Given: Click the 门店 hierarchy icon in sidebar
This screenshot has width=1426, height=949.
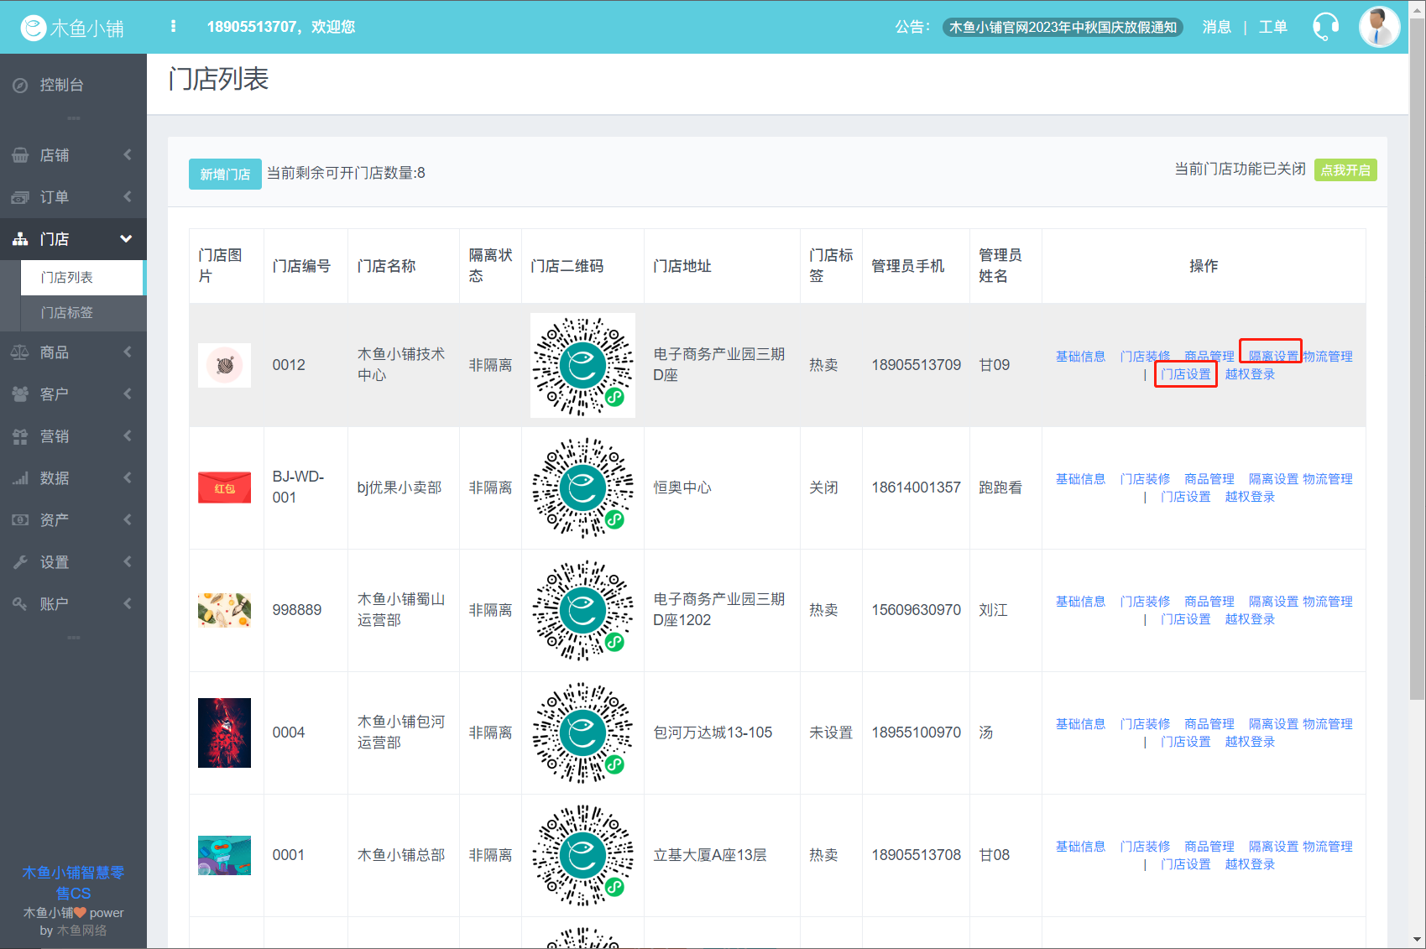Looking at the screenshot, I should (20, 239).
